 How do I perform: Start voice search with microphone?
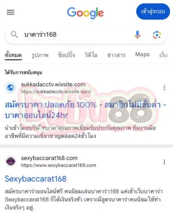[x=137, y=35]
